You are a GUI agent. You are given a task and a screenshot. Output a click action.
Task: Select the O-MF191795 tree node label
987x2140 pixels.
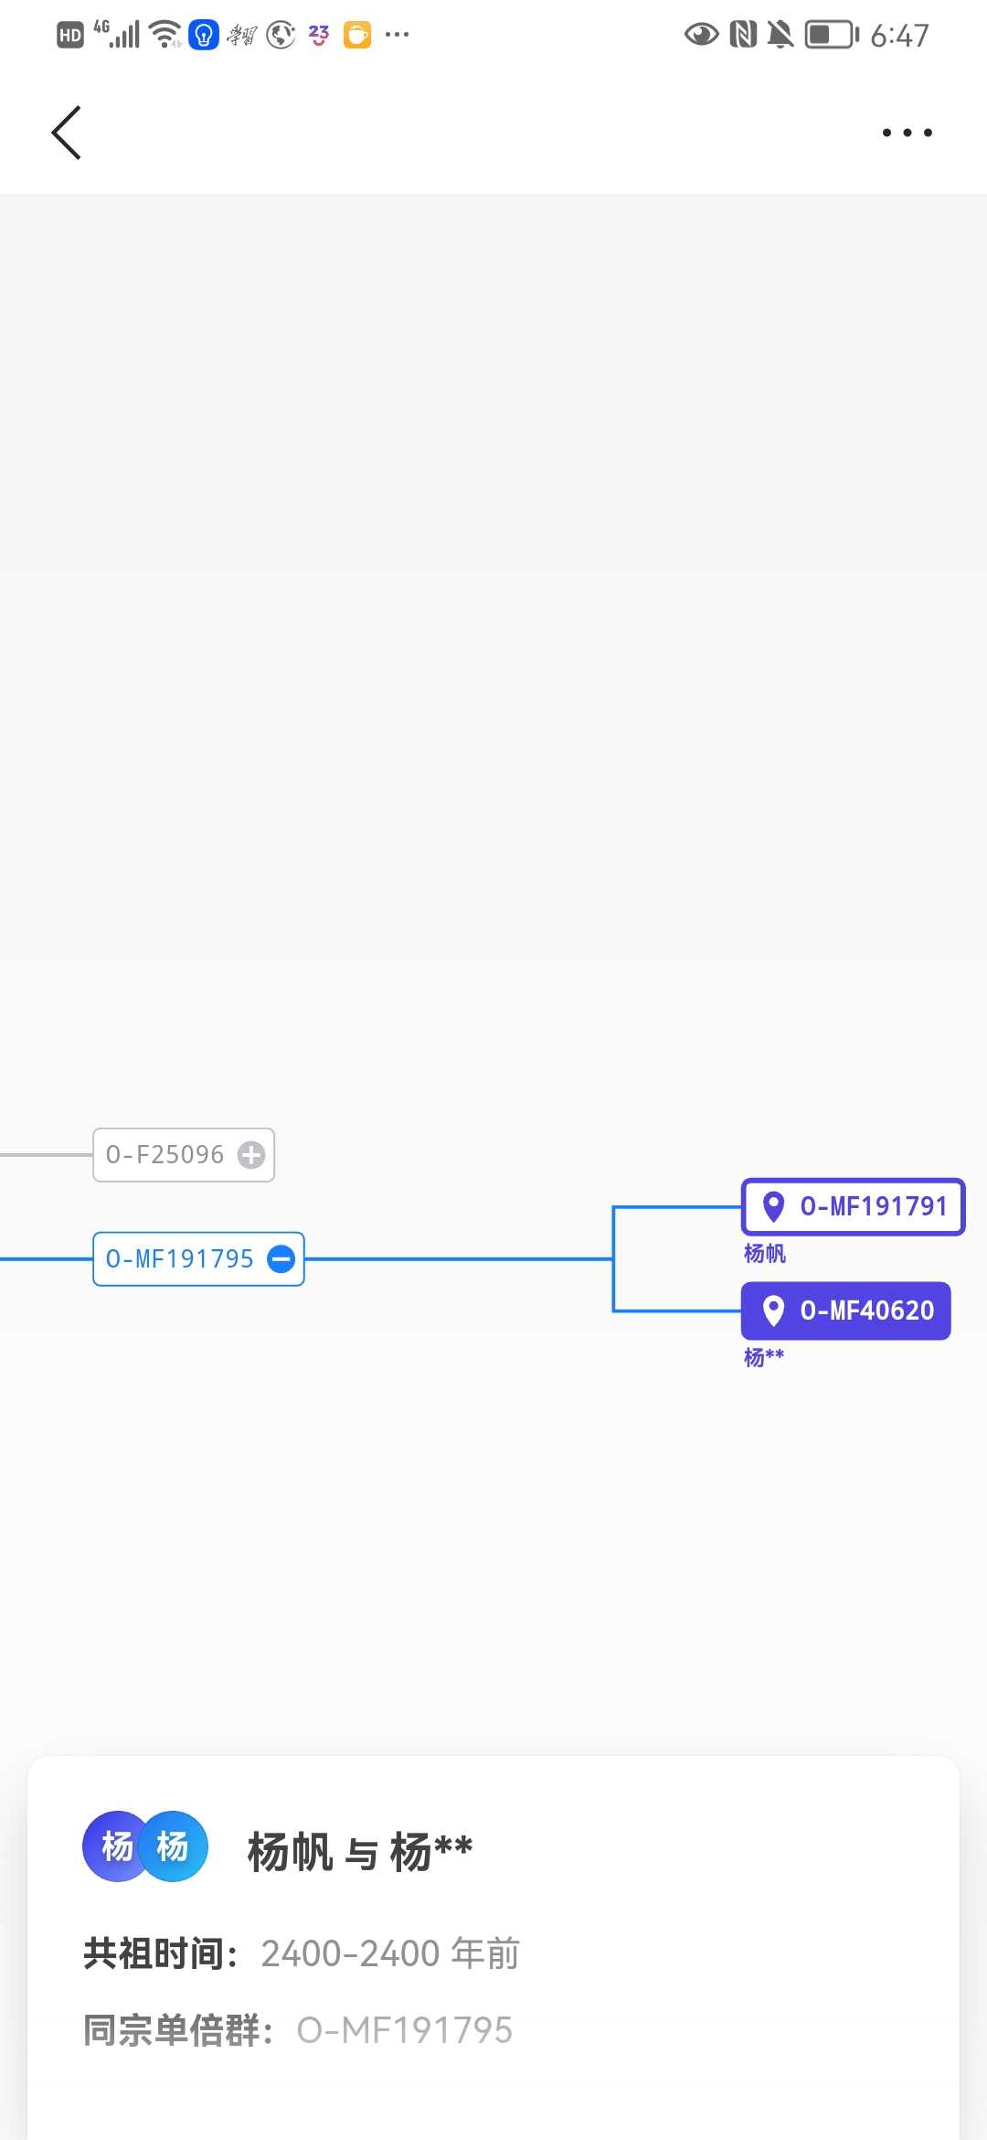pyautogui.click(x=180, y=1259)
